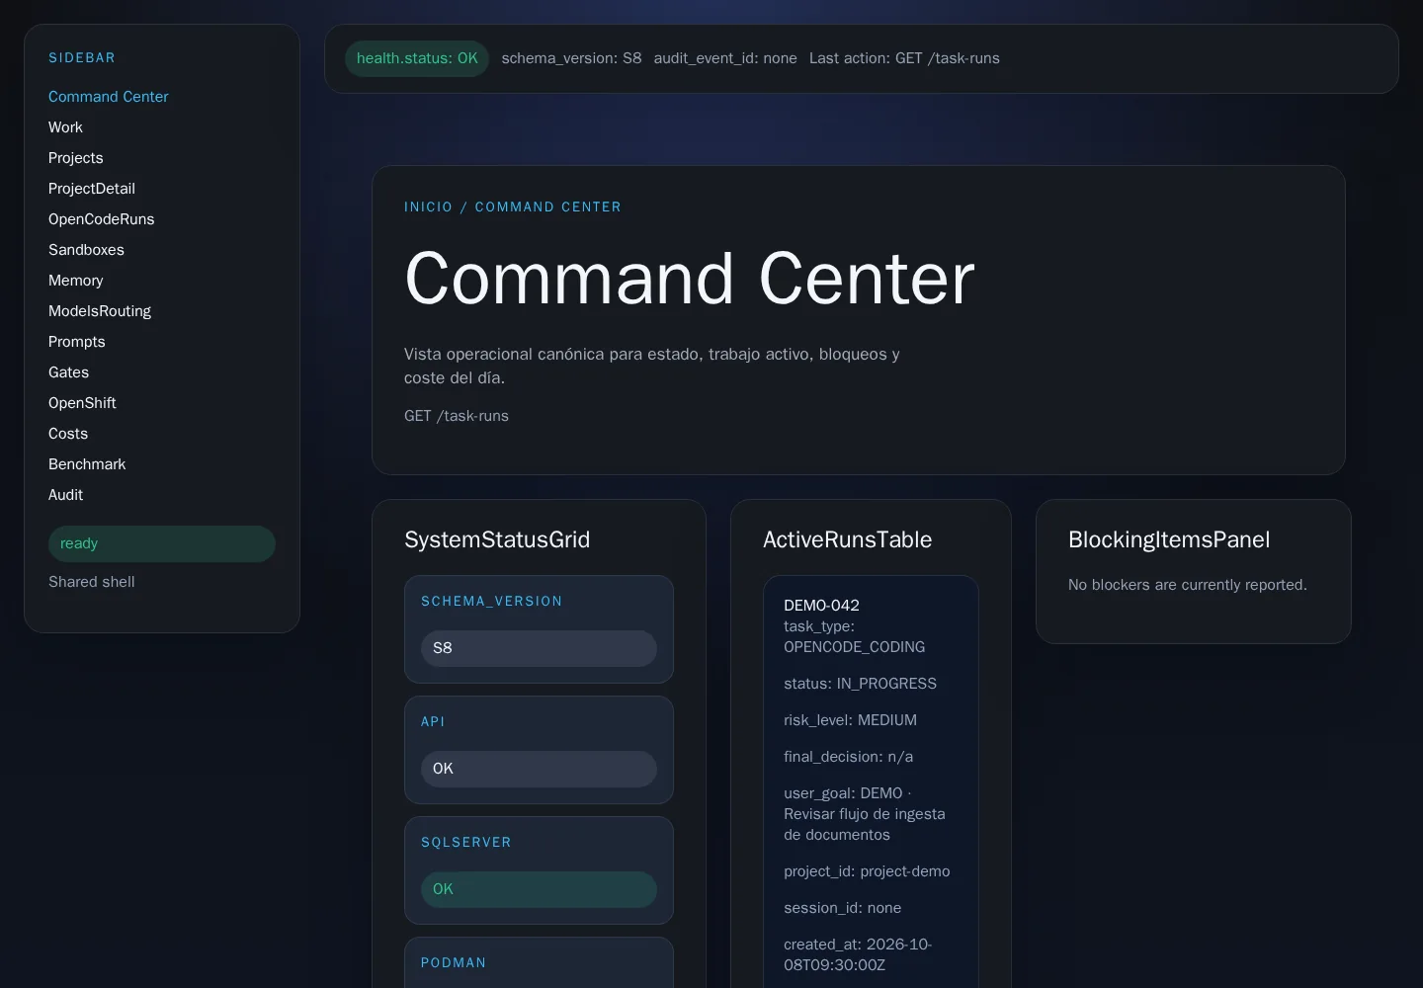Navigate to ProjectDetail in the sidebar
Screen dimensions: 1423x988
point(92,189)
